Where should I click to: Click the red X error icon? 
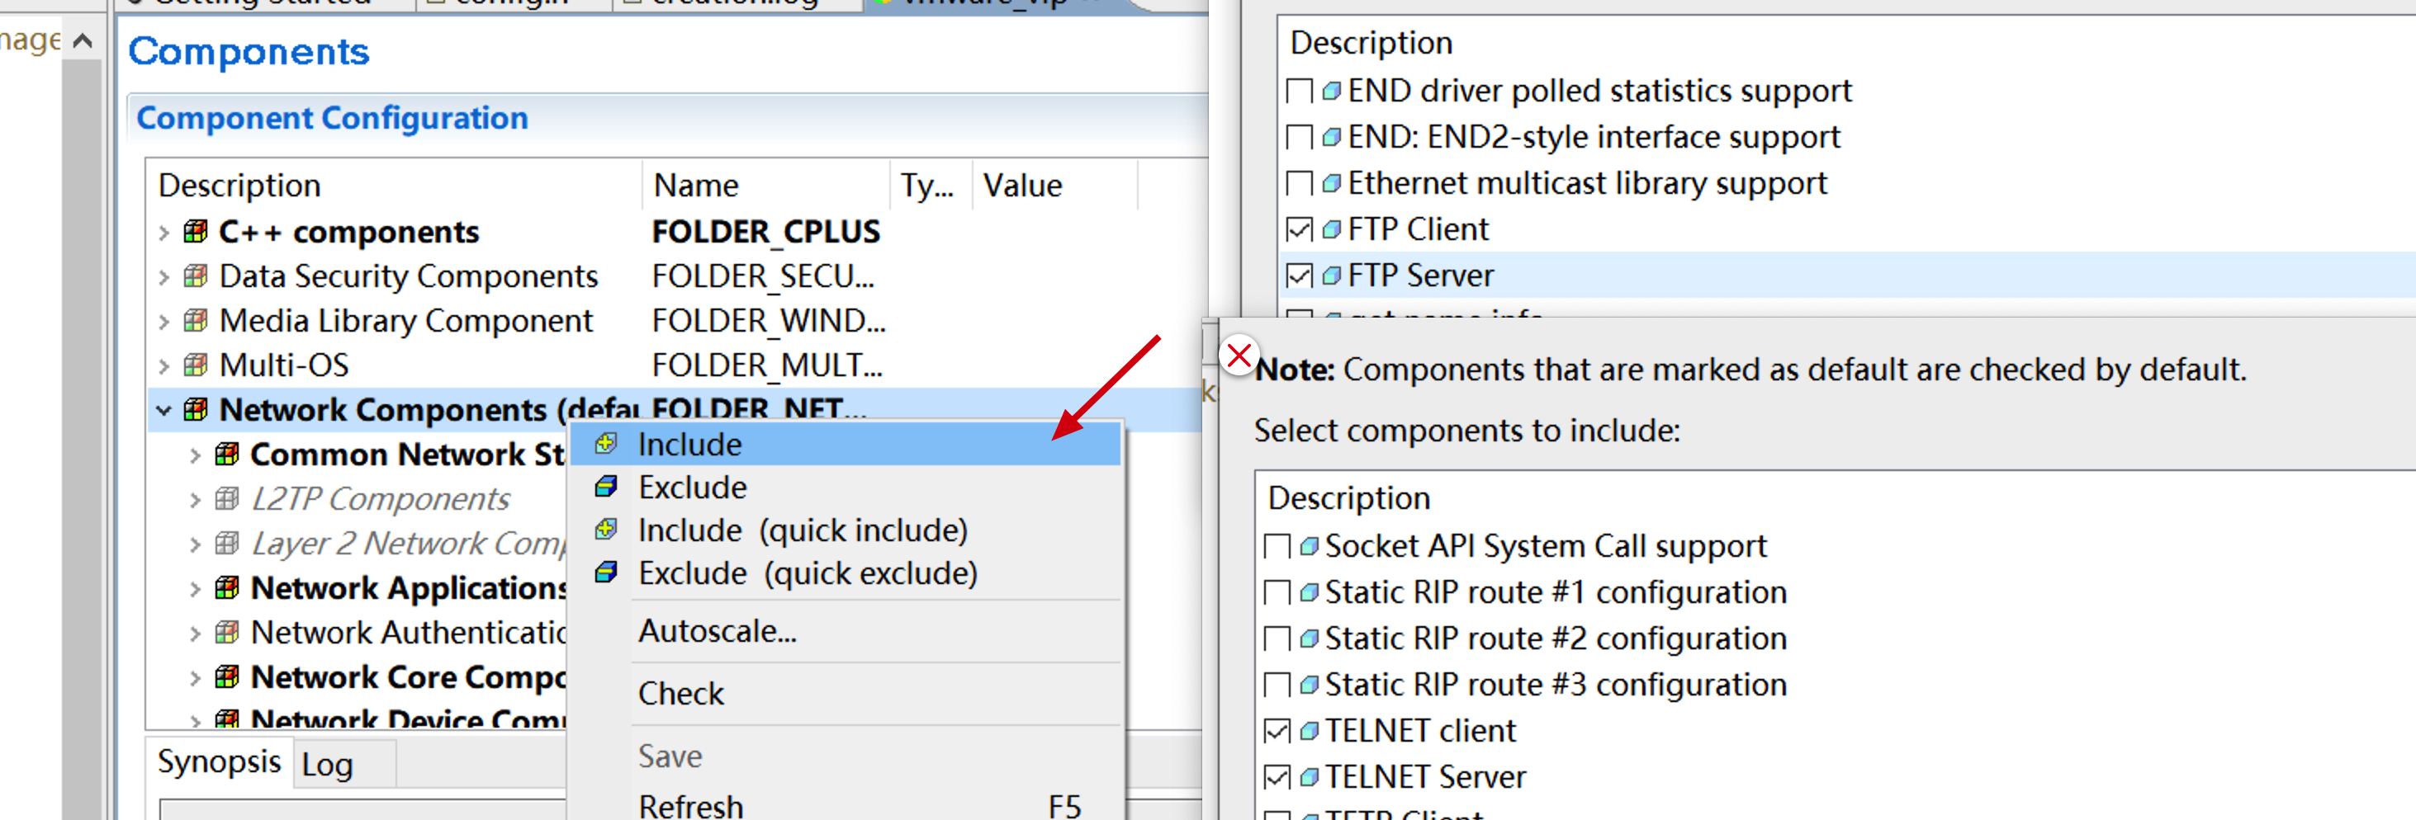pos(1238,356)
